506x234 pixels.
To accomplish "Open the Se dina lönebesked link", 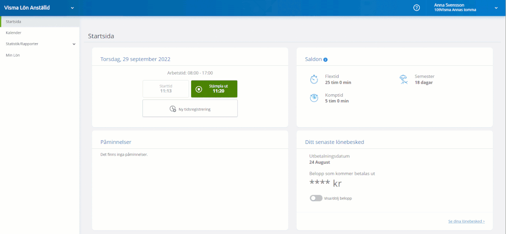I will [466, 221].
